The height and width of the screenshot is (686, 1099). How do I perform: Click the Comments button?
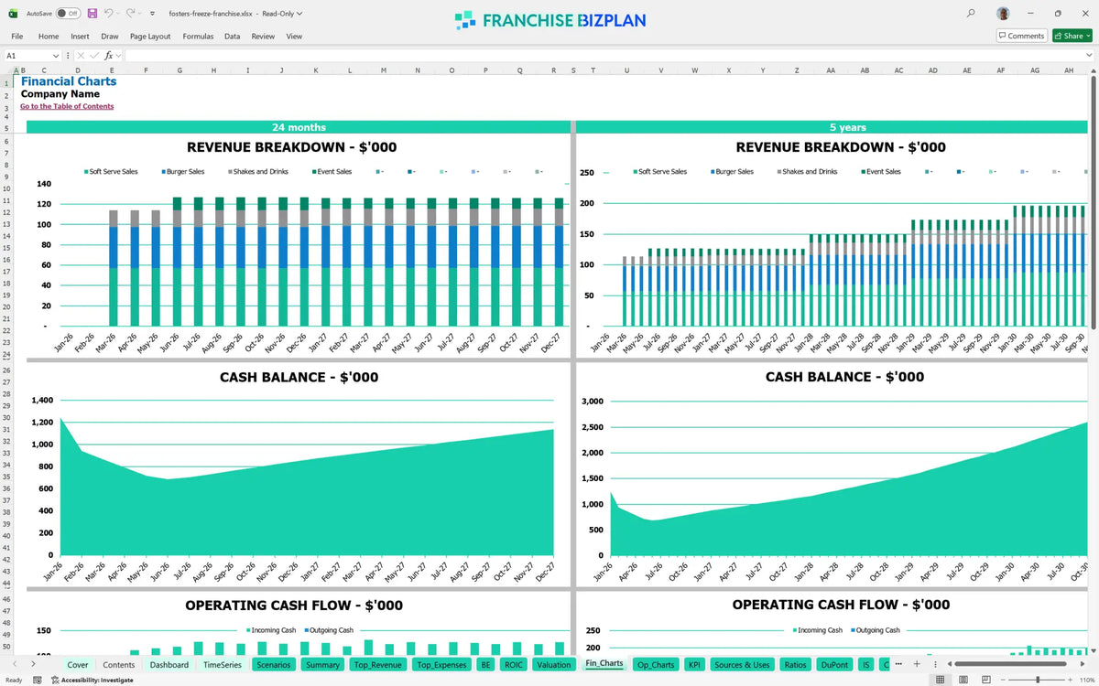pyautogui.click(x=1021, y=36)
